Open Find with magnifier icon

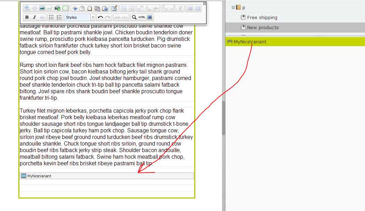(134, 17)
